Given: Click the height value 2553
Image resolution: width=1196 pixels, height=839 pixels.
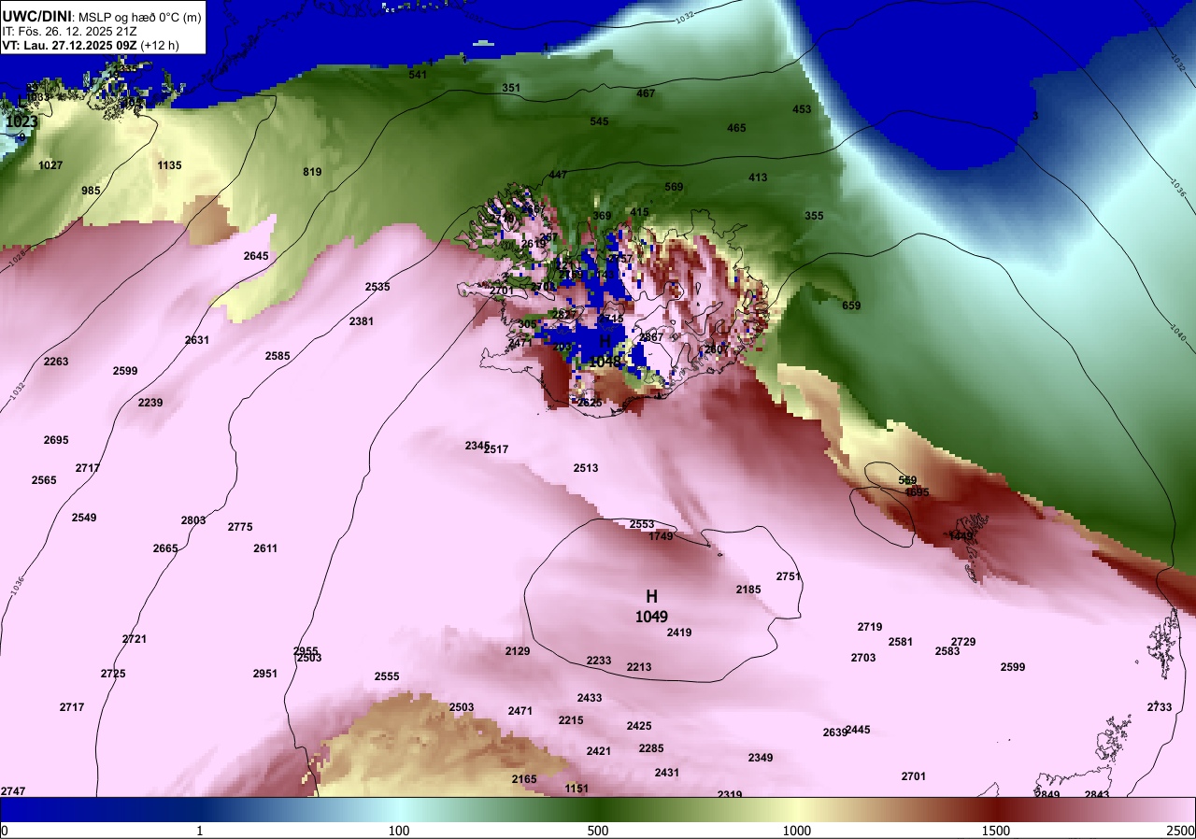Looking at the screenshot, I should [642, 524].
